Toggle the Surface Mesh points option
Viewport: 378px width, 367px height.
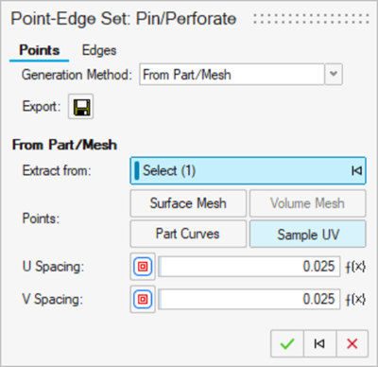click(x=188, y=203)
